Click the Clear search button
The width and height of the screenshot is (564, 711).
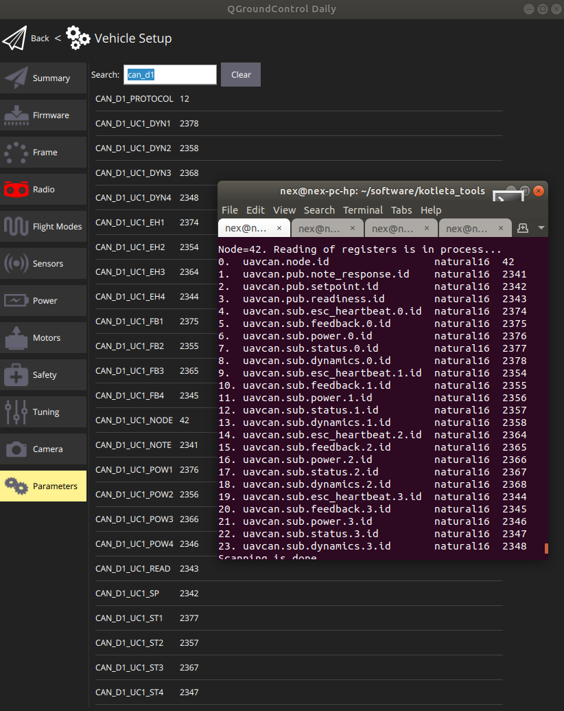241,74
